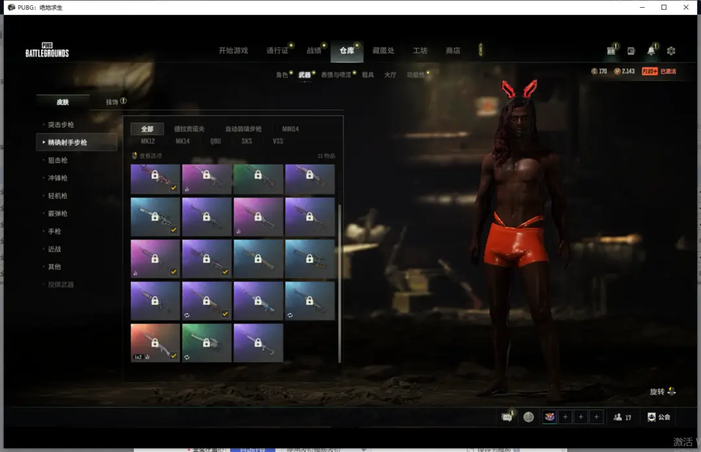Select the green skin thumbnail in bottom row
Image resolution: width=701 pixels, height=452 pixels.
click(206, 342)
